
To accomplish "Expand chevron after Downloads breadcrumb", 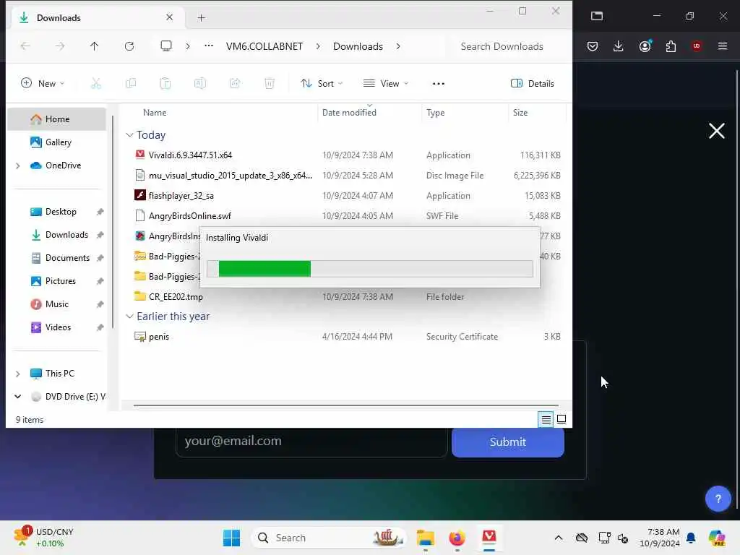I will click(398, 46).
